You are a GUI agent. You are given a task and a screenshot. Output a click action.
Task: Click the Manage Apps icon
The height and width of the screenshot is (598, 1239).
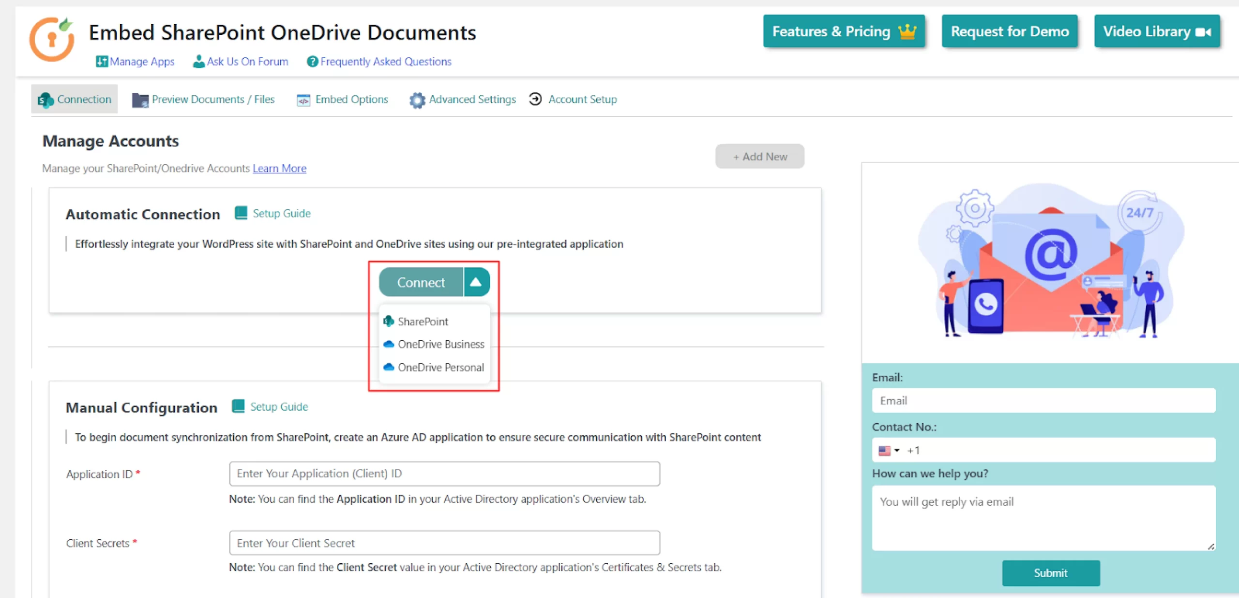pyautogui.click(x=101, y=61)
